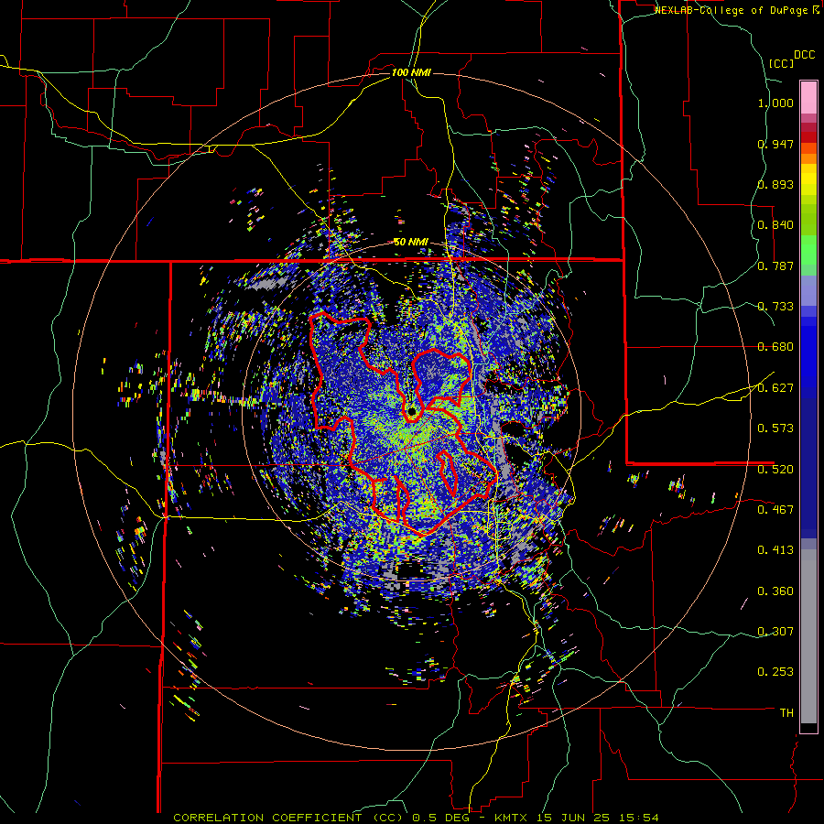Image resolution: width=824 pixels, height=824 pixels.
Task: Click the 0.307 legend value
Action: coord(775,632)
